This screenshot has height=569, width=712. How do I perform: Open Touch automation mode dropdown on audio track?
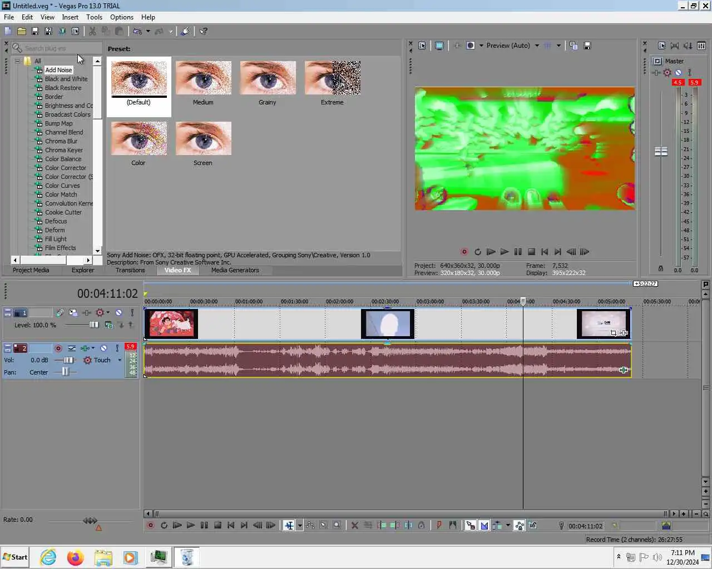tap(120, 360)
